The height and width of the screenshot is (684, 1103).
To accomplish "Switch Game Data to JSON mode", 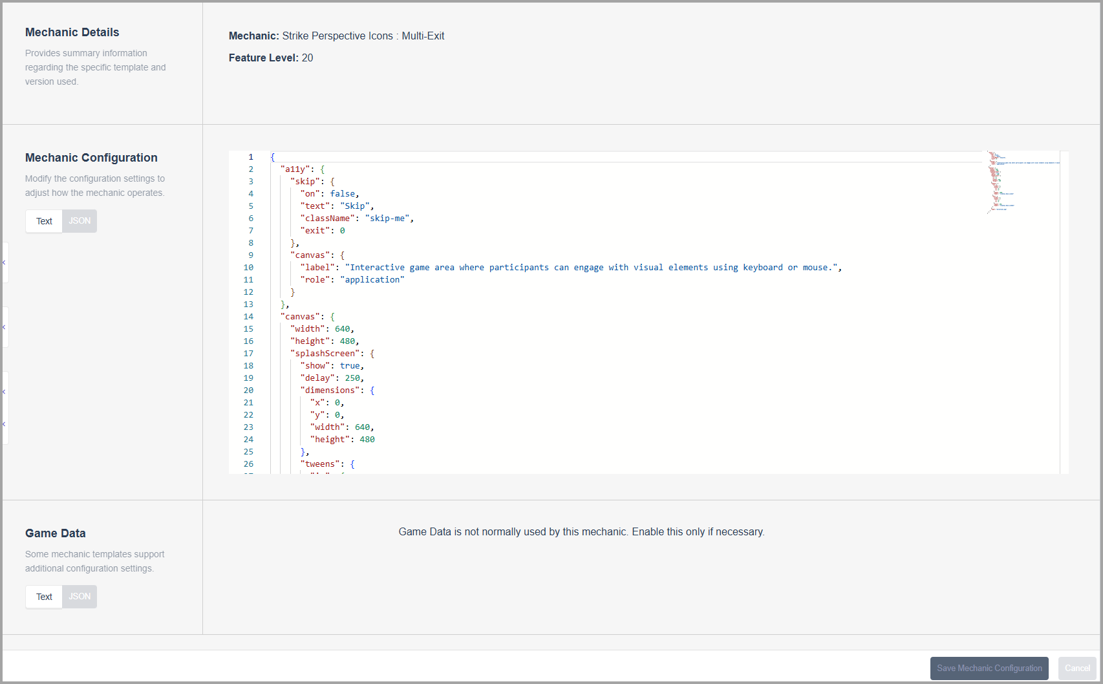I will point(80,597).
